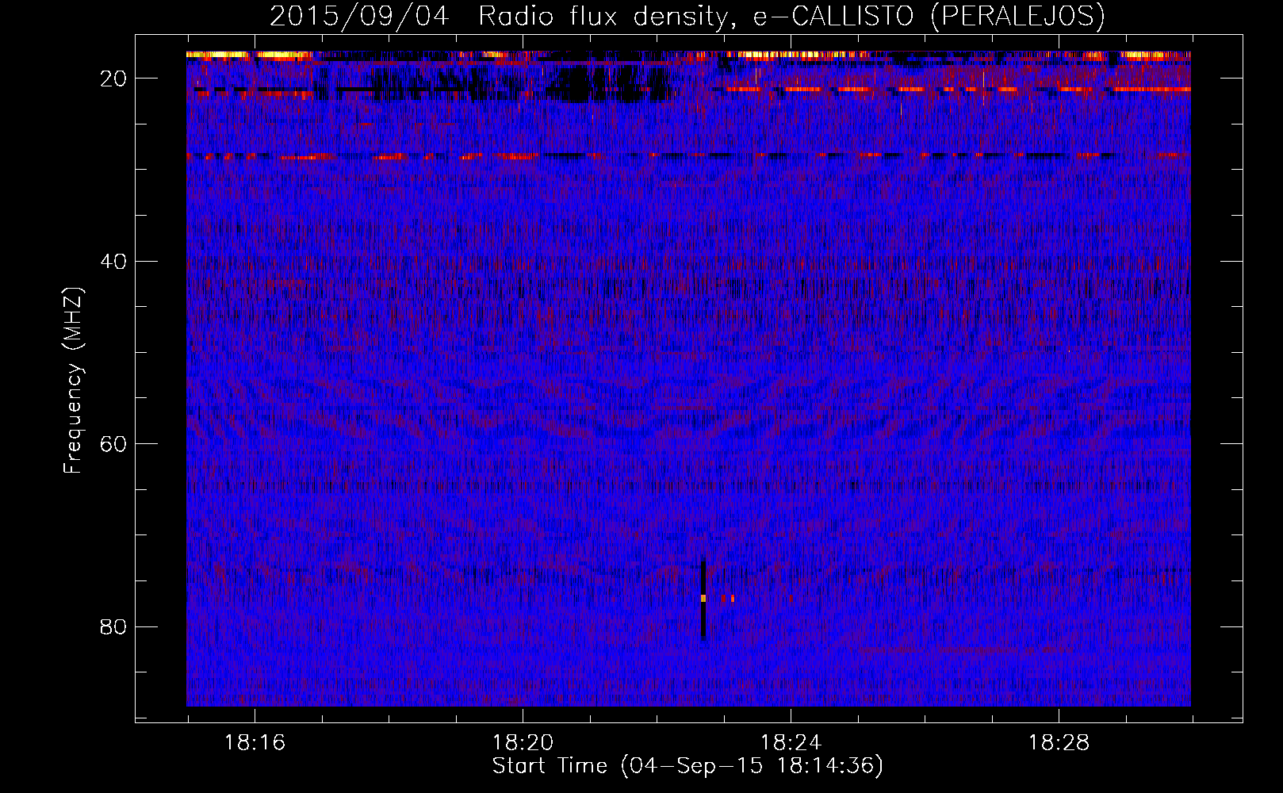Click the 80 MHz frequency tick label
This screenshot has width=1283, height=793.
114,627
